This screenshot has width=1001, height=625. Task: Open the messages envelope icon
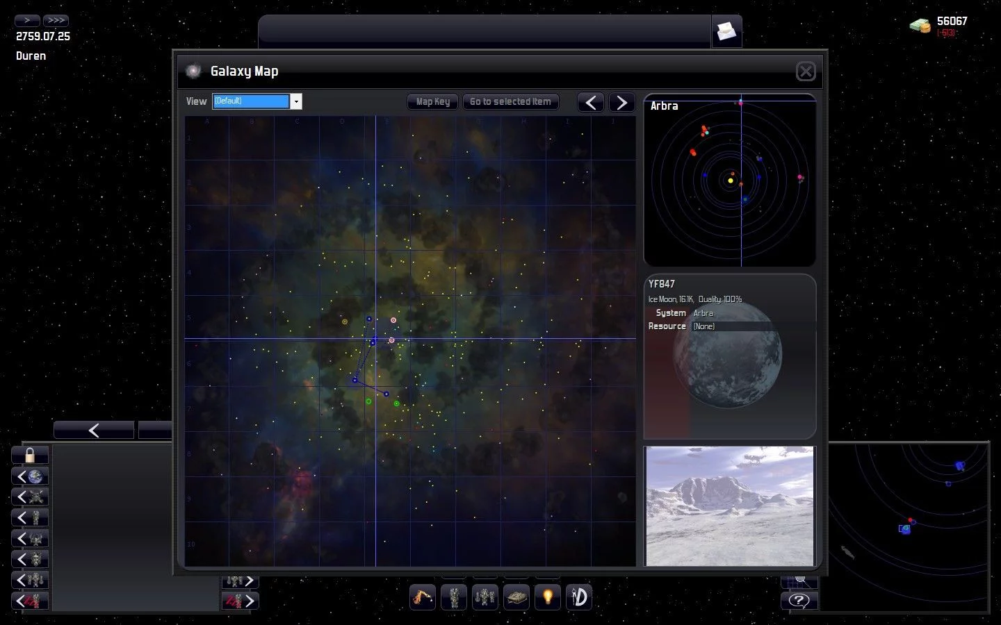pyautogui.click(x=726, y=31)
